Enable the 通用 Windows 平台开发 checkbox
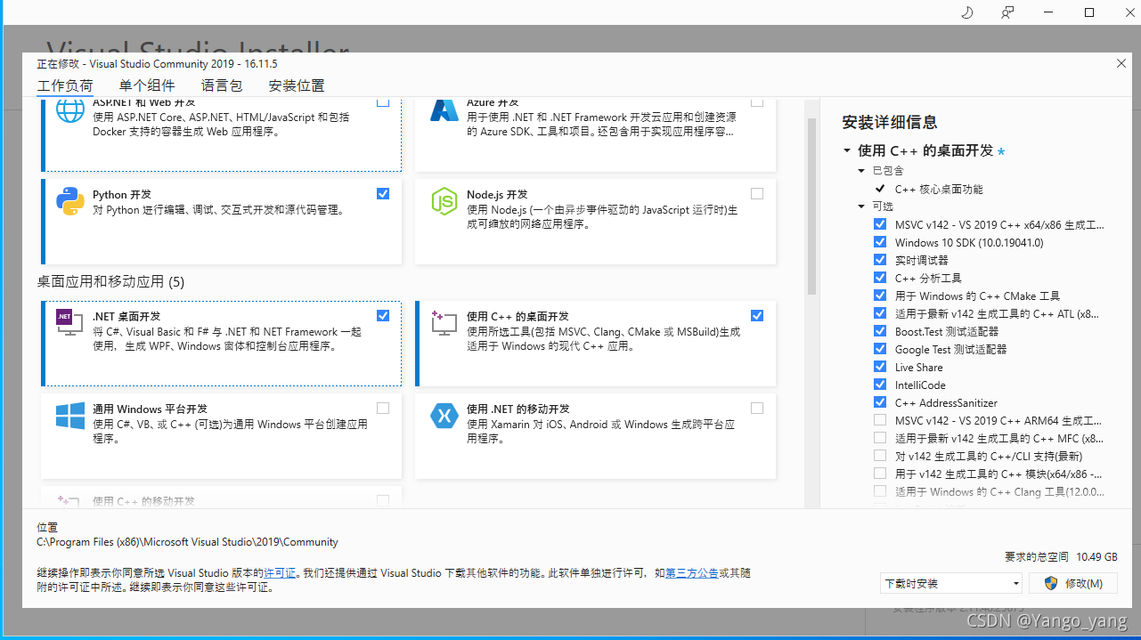Image resolution: width=1141 pixels, height=640 pixels. pyautogui.click(x=383, y=409)
